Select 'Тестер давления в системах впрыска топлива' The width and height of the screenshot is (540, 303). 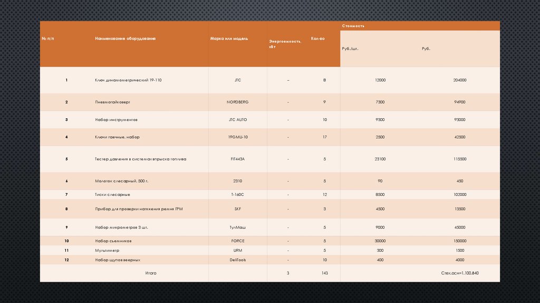point(140,159)
